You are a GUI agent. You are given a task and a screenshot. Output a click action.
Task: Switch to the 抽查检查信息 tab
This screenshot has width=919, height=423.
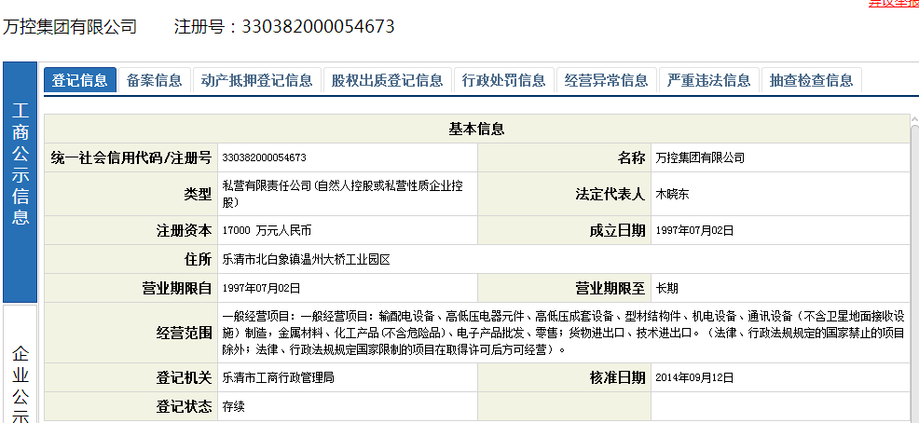pyautogui.click(x=812, y=80)
